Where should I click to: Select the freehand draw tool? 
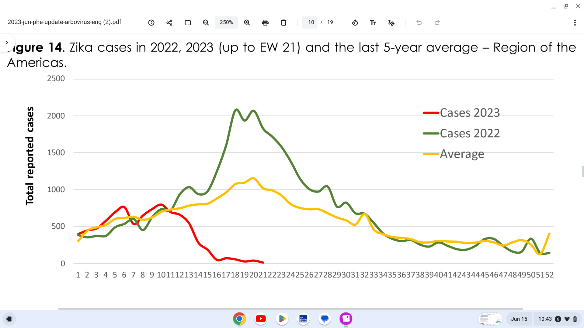[391, 22]
